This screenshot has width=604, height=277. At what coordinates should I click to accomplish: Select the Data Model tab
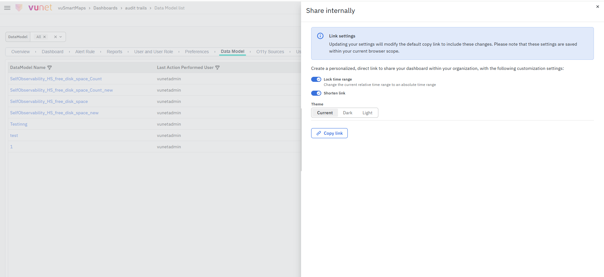233,51
